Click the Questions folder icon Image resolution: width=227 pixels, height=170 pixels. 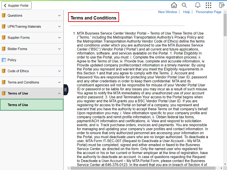coord(4,16)
